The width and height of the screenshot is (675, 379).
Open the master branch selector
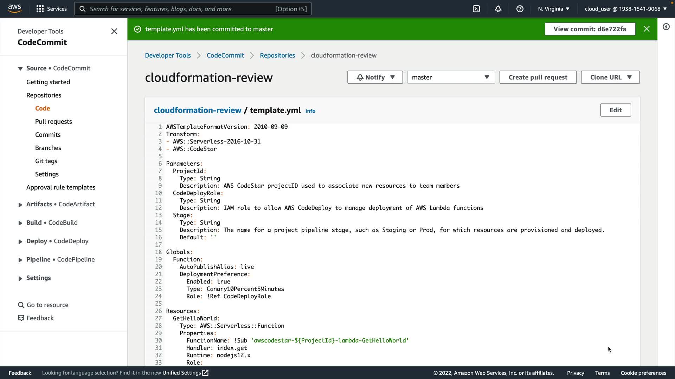[451, 77]
